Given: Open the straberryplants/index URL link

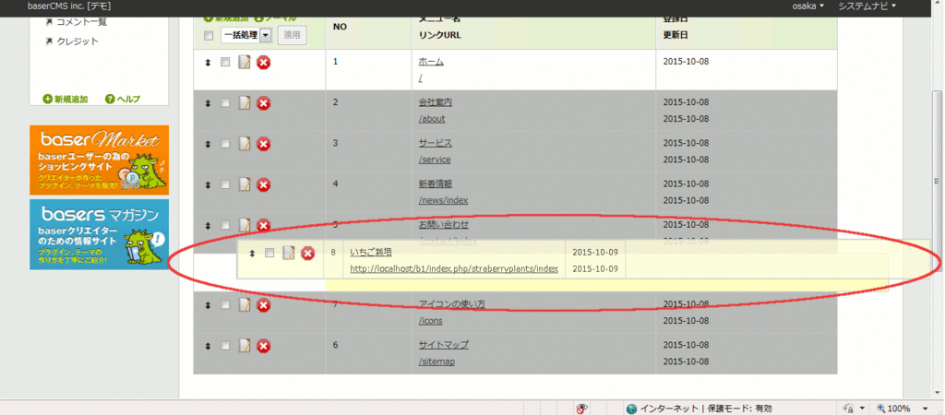Looking at the screenshot, I should point(454,268).
